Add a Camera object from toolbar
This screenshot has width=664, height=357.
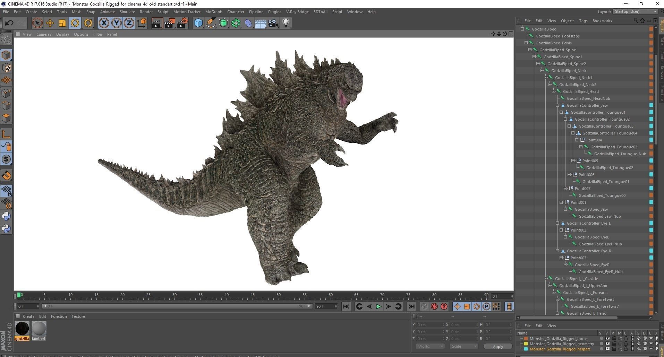pos(273,23)
